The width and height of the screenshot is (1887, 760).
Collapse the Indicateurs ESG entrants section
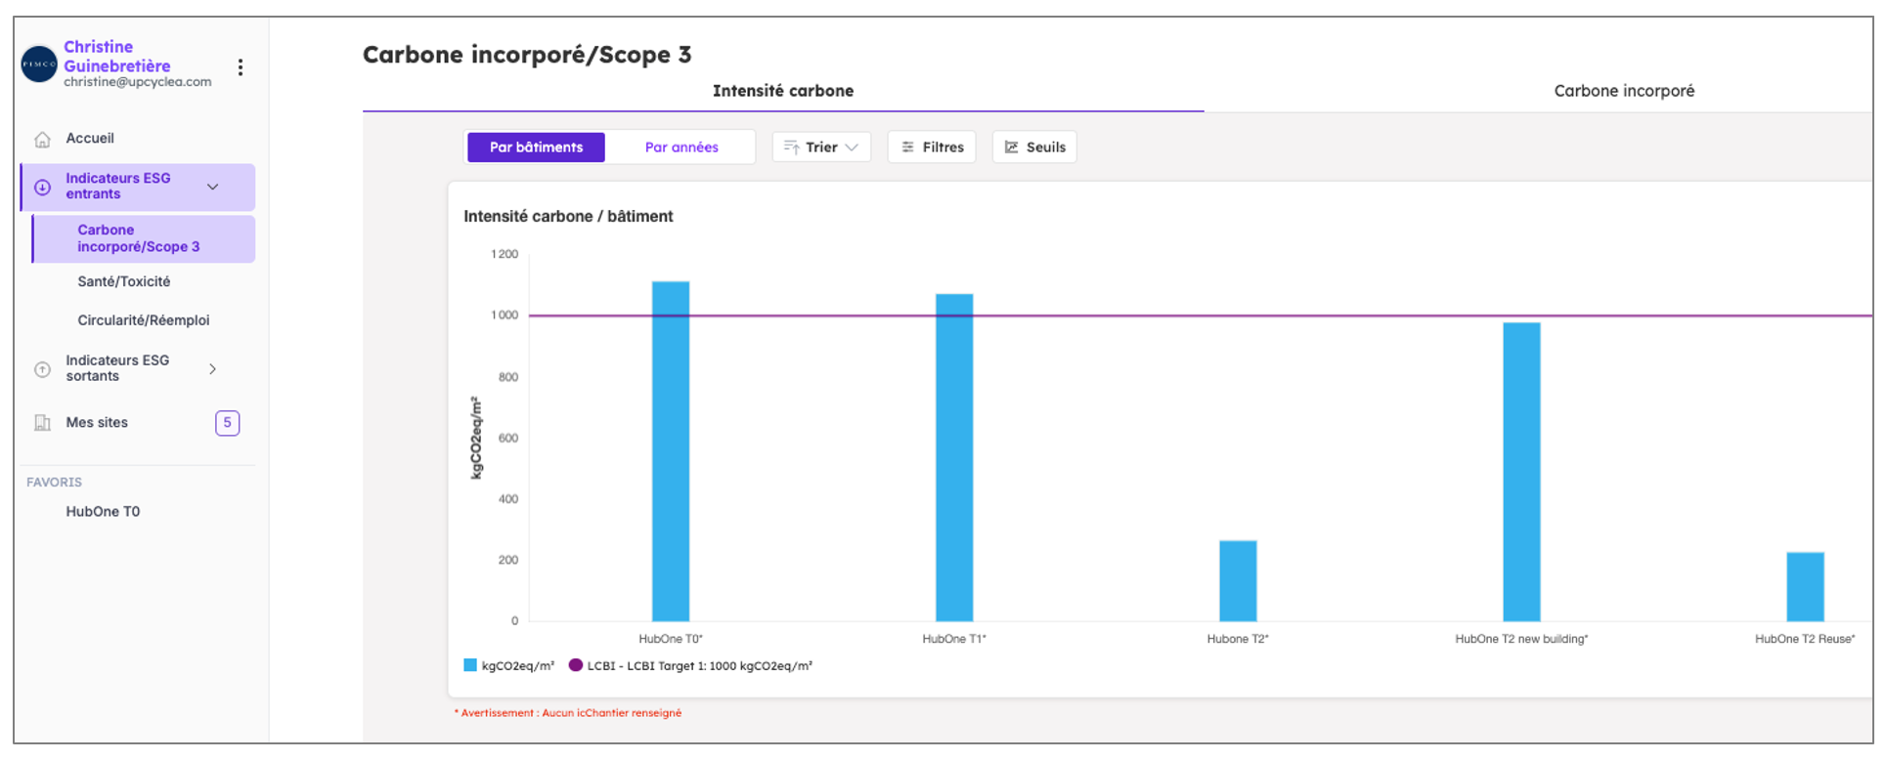(x=212, y=187)
